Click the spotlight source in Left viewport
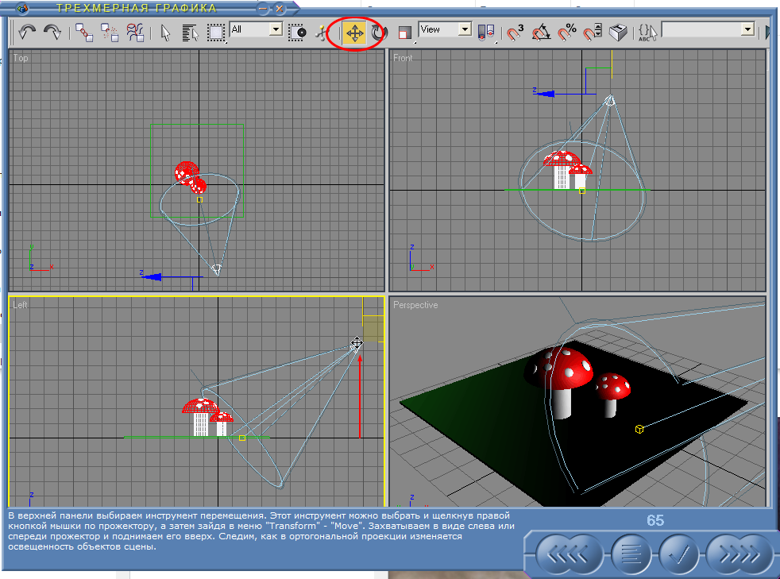This screenshot has height=579, width=780. coord(356,346)
